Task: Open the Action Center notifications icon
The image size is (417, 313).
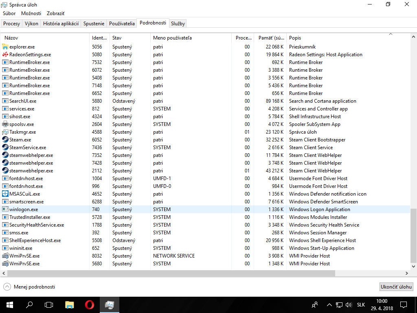Action: pos(404,305)
